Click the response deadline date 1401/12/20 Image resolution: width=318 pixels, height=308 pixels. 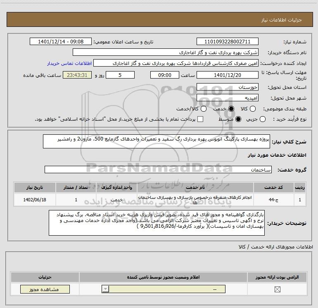[227, 75]
